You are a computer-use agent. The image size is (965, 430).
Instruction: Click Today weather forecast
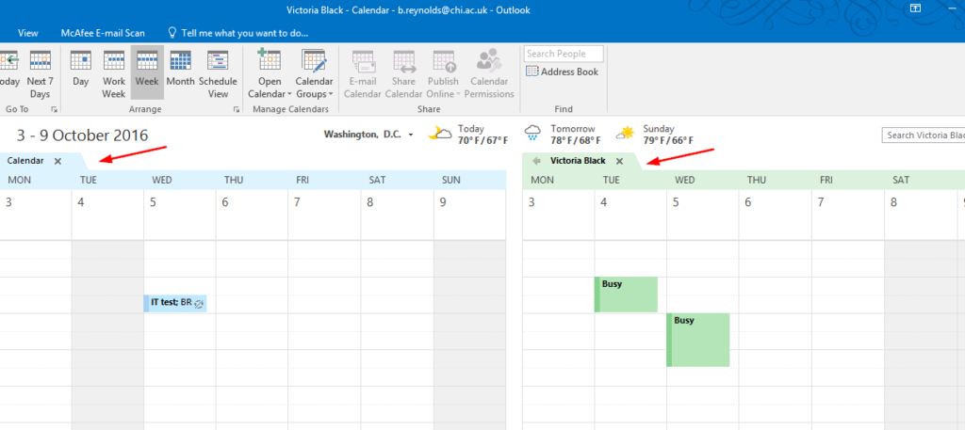click(x=469, y=135)
